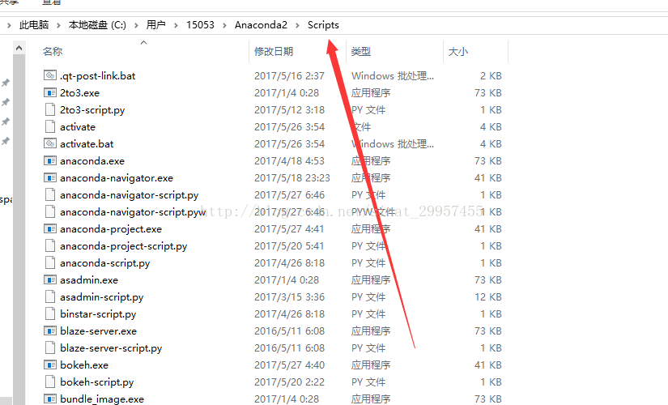
Task: Click the anaconda.exe application icon
Action: (x=50, y=160)
